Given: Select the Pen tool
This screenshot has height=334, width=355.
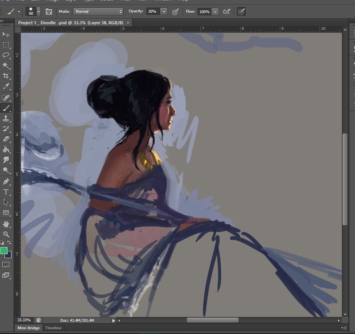Looking at the screenshot, I should coord(6,181).
